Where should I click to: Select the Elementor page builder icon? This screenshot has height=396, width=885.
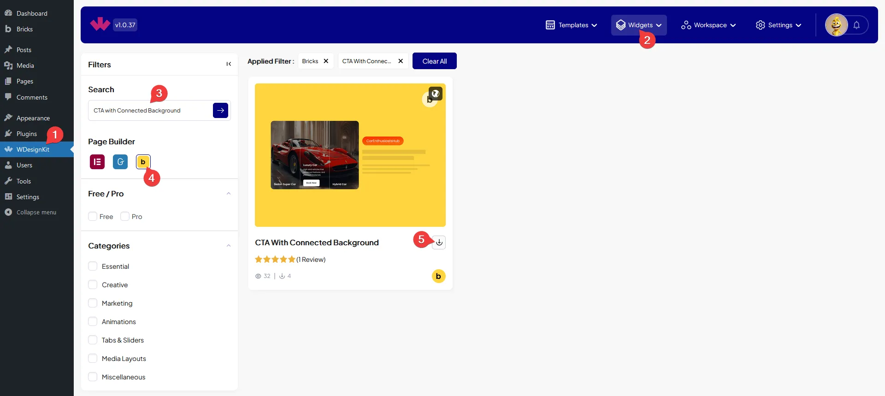coord(97,162)
